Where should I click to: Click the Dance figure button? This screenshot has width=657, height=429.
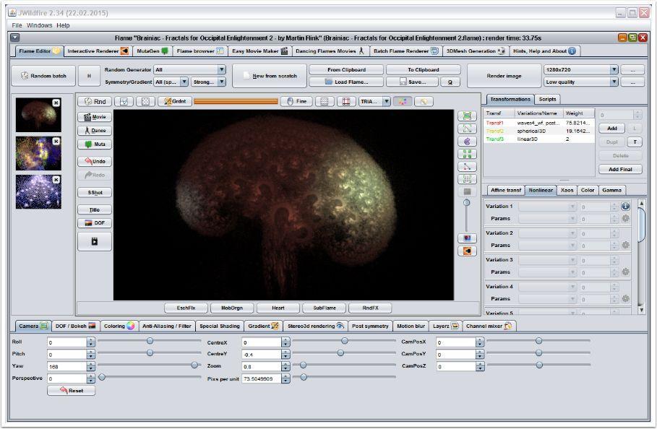[95, 131]
